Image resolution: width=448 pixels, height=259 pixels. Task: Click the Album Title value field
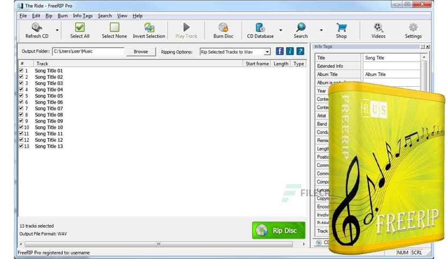point(391,74)
